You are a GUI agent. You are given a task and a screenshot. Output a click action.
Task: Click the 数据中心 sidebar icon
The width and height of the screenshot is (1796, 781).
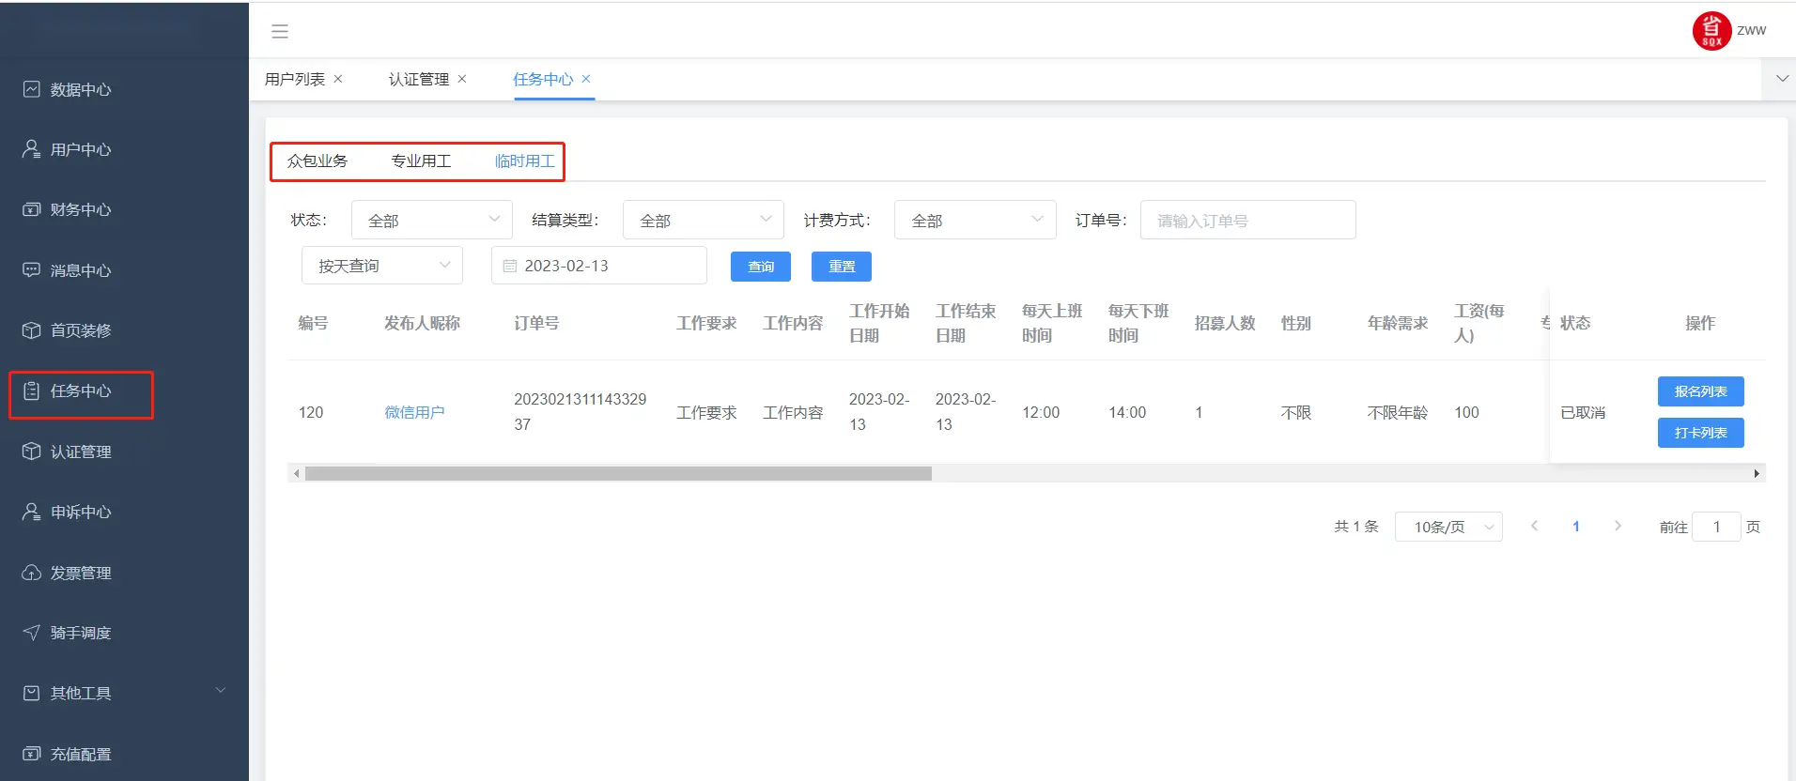[32, 89]
